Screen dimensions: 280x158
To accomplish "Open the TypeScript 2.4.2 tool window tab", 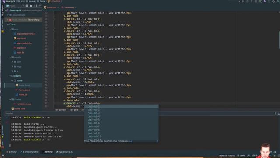I will (x=65, y=152).
